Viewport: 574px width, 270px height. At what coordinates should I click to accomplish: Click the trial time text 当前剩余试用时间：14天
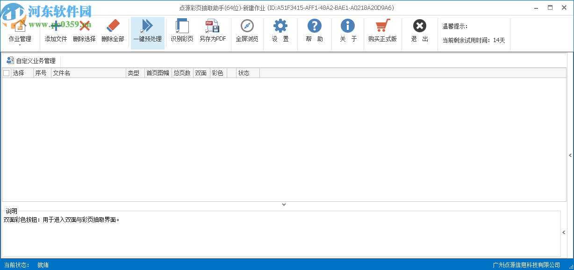[474, 40]
